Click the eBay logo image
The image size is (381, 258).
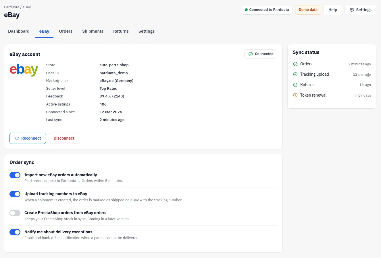point(24,70)
